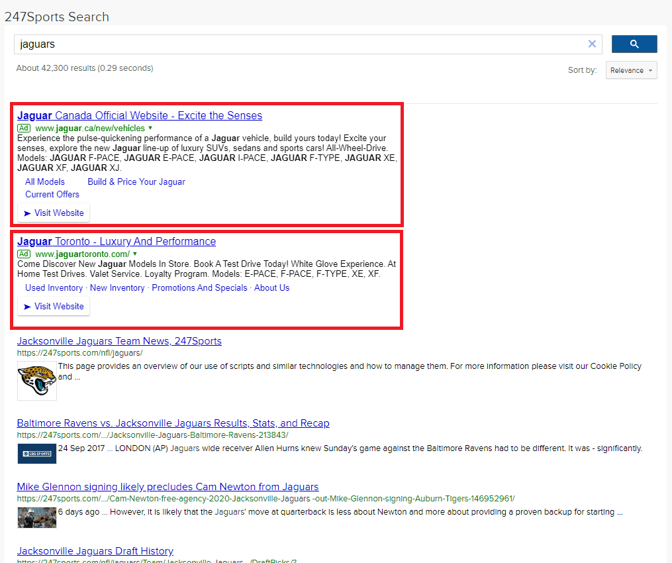672x563 pixels.
Task: Click the 24 Sep 2017 LONDON (AP) snippet
Action: [350, 448]
